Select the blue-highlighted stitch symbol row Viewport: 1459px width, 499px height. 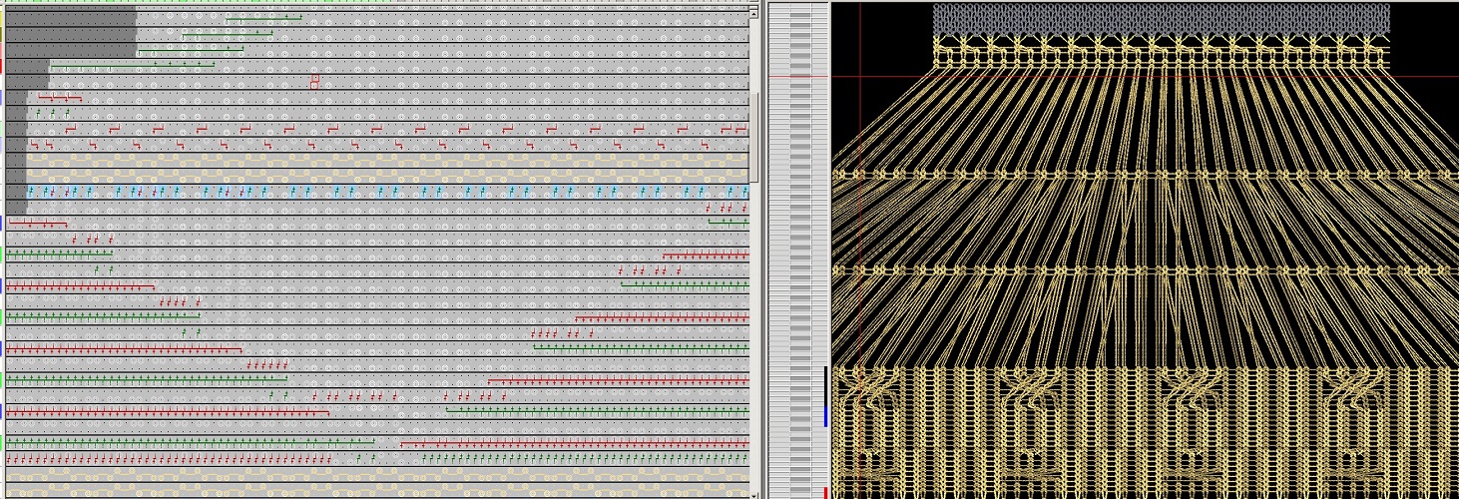click(387, 191)
